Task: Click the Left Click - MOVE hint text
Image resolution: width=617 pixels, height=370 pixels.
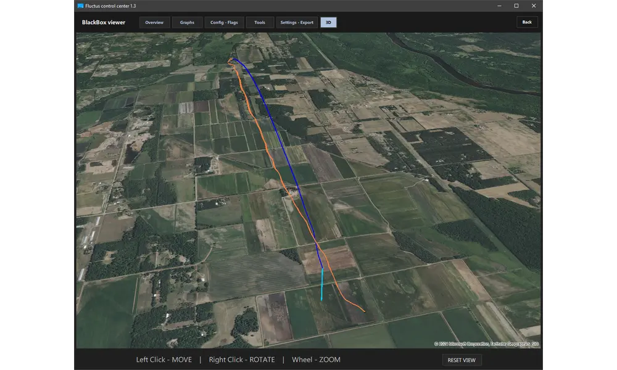Action: (x=164, y=360)
